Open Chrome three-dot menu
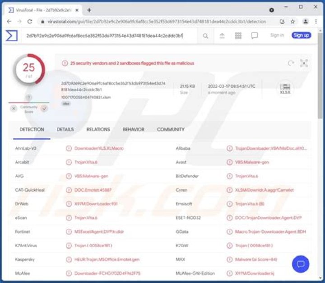The height and width of the screenshot is (283, 325). pos(316,21)
